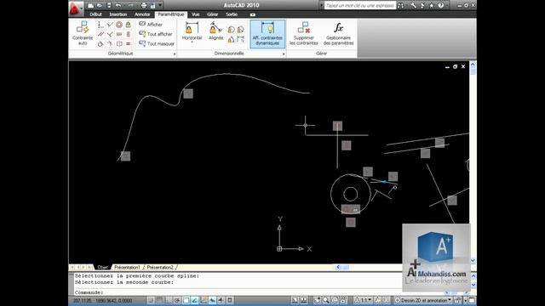Image resolution: width=545 pixels, height=306 pixels.
Task: Open the quick access toolbar customize dropdown
Action: (160, 5)
